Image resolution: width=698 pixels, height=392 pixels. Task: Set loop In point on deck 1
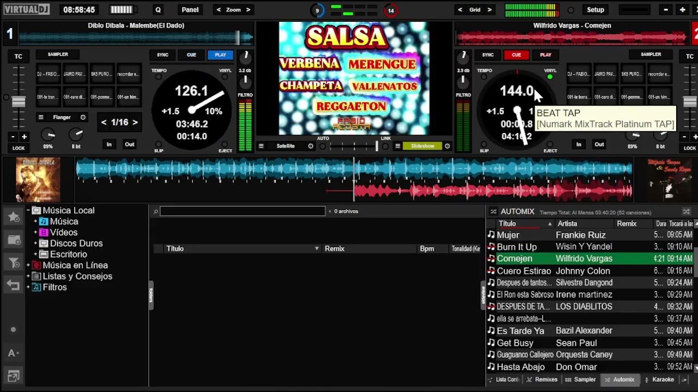coord(109,144)
